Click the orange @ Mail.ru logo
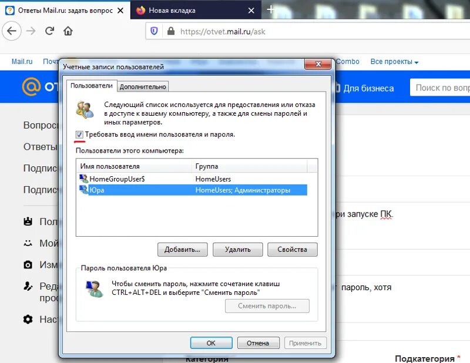470x363 pixels. pos(31,86)
